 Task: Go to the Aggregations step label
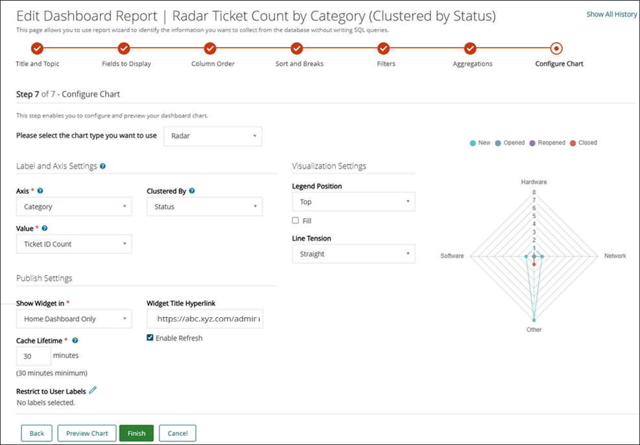coord(473,64)
